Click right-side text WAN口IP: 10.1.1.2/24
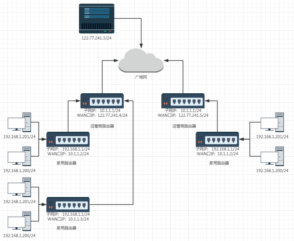The width and height of the screenshot is (294, 241). (x=217, y=154)
